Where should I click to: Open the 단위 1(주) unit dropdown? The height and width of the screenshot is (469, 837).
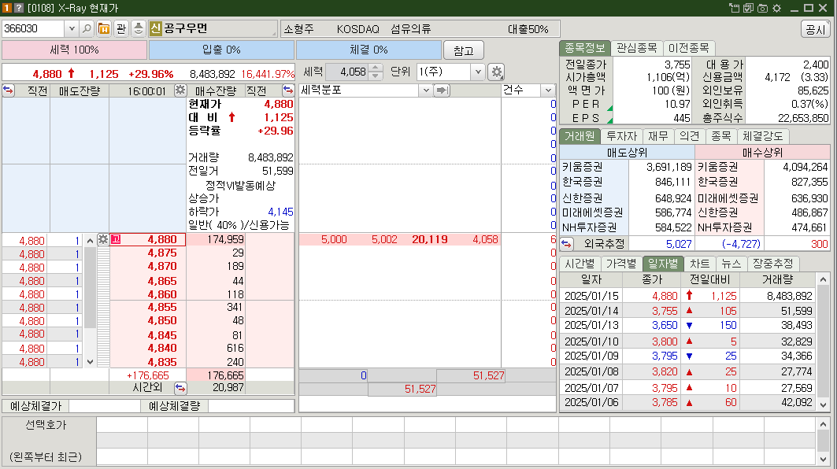coord(478,71)
